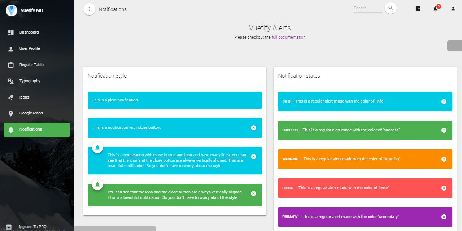Viewport: 462px width, 231px height.
Task: Open the three-dot menu beside Notifications title
Action: [89, 9]
